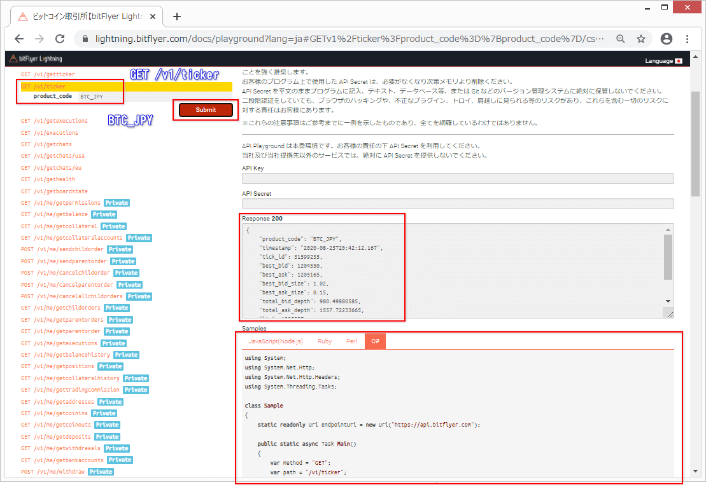Click the response panel scrollbar down arrow
The height and width of the screenshot is (487, 706).
tap(668, 300)
